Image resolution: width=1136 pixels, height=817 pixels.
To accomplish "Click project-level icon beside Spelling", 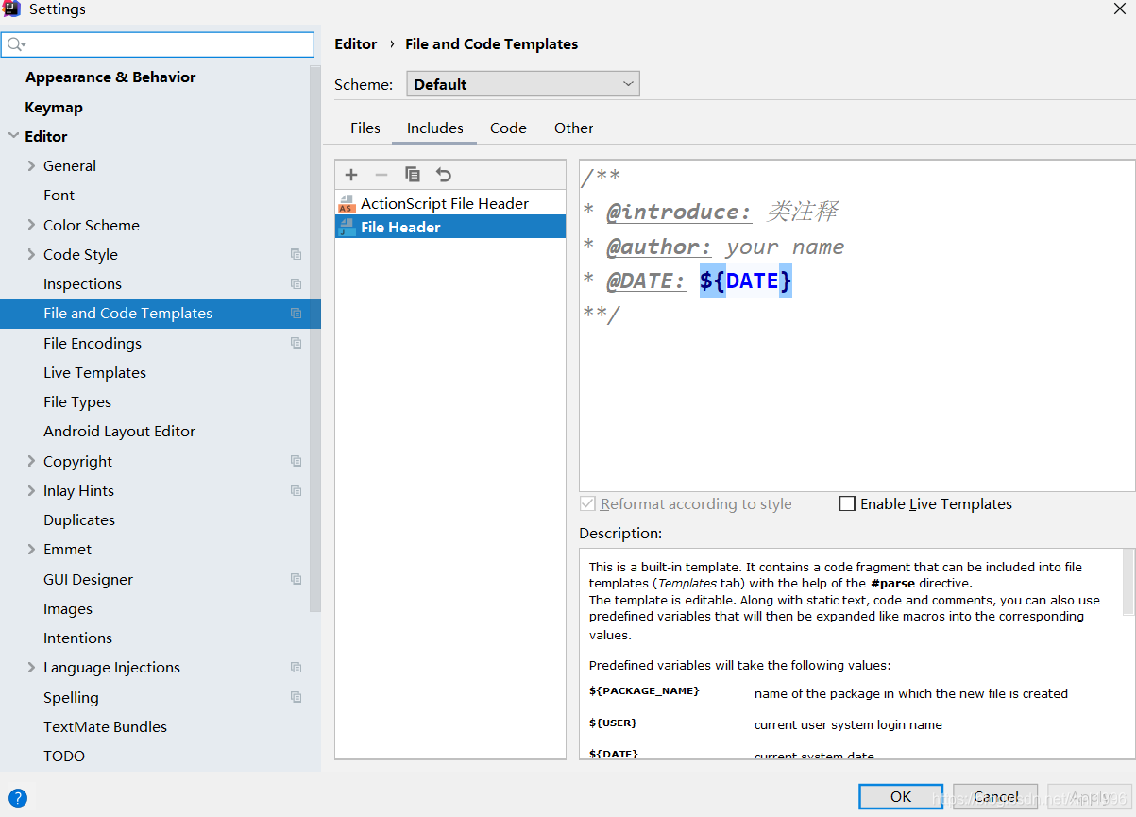I will 297,697.
